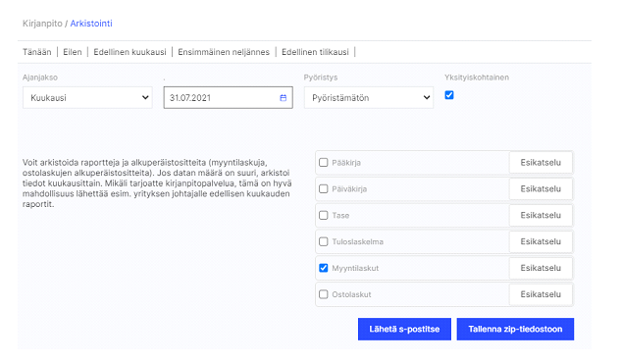620x364 pixels.
Task: Tick the Päiväkirja checkbox
Action: coord(324,188)
